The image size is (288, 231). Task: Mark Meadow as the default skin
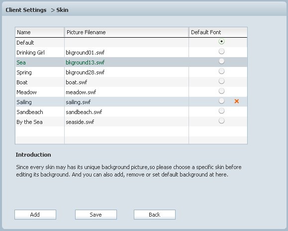[x=221, y=91]
